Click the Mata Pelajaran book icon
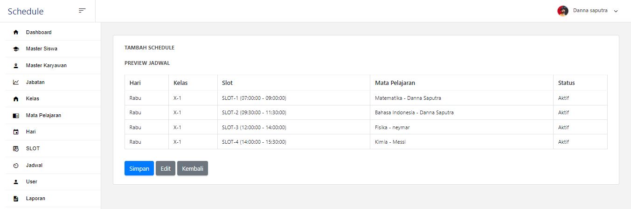The height and width of the screenshot is (209, 631). (16, 116)
